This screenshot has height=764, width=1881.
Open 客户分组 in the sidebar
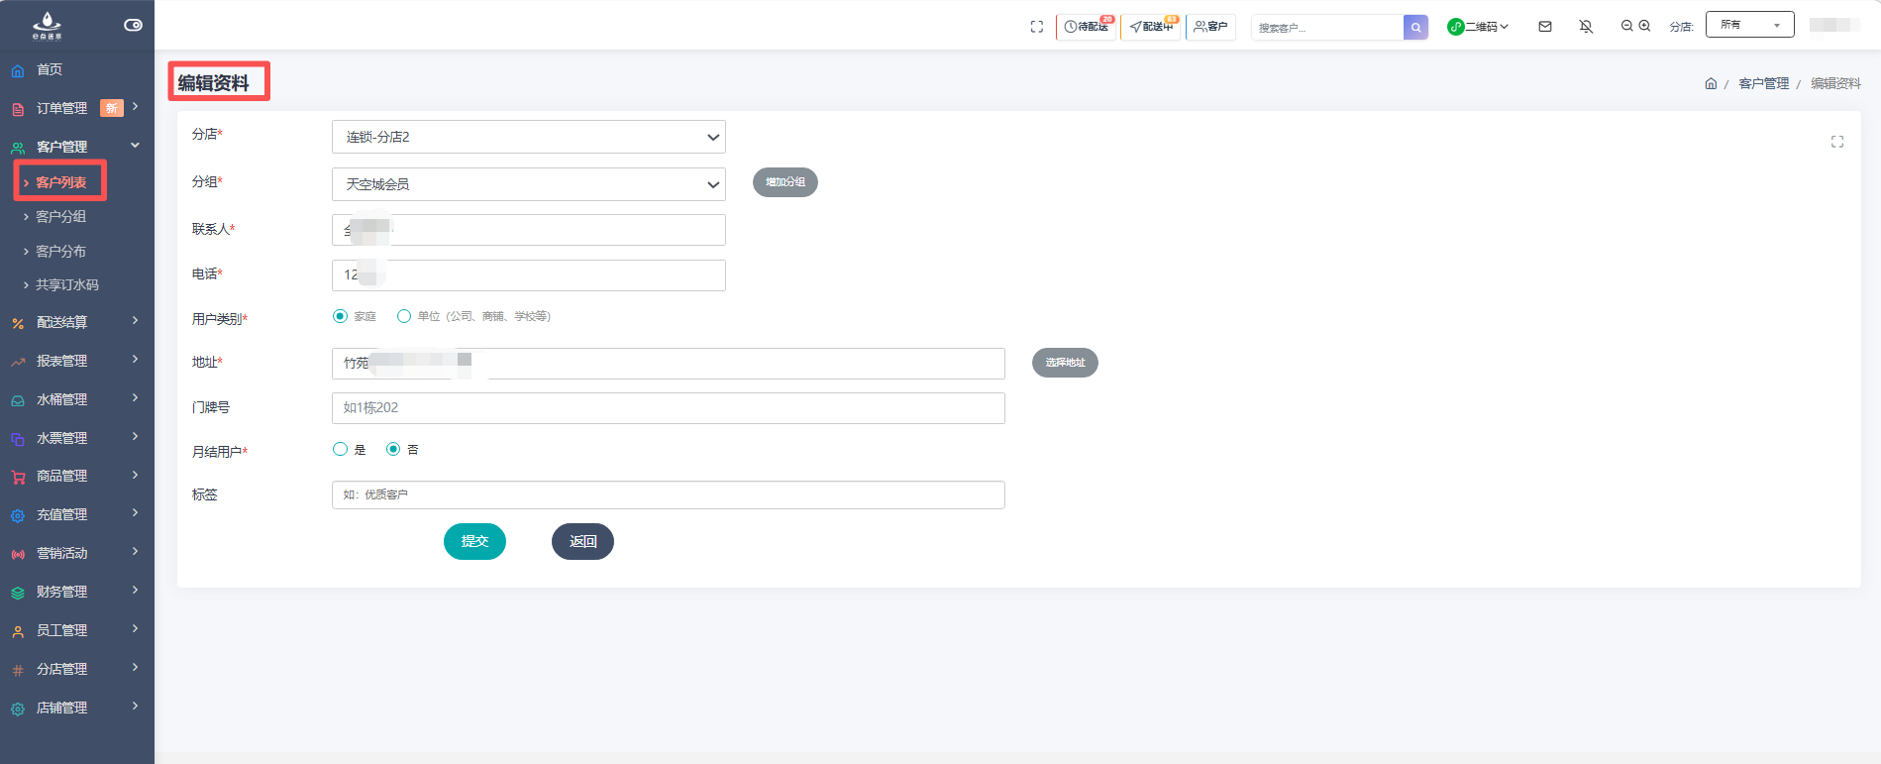pyautogui.click(x=60, y=216)
